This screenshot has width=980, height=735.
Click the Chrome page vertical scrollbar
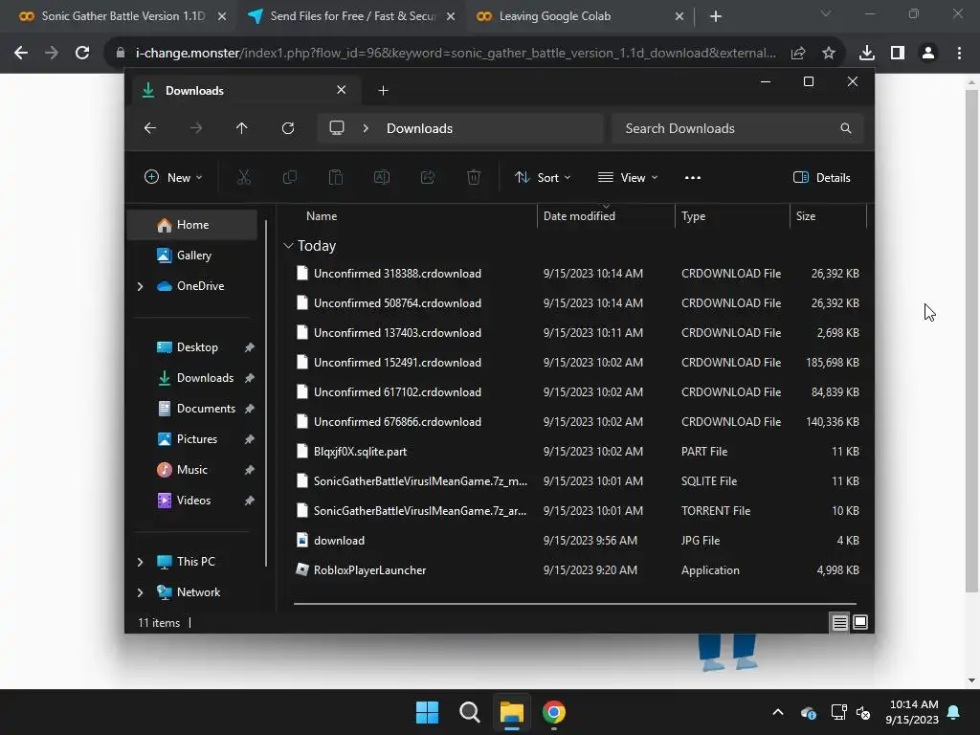point(971,341)
